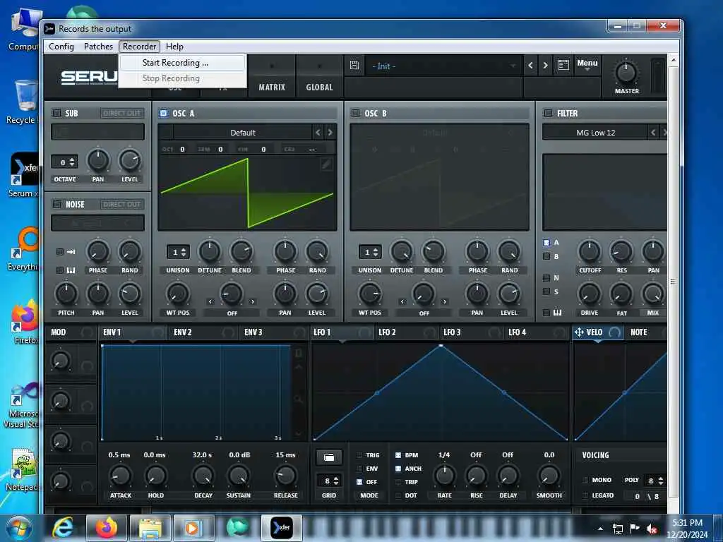Click OSC A warp mode right arrow
The width and height of the screenshot is (723, 542).
pyautogui.click(x=252, y=302)
